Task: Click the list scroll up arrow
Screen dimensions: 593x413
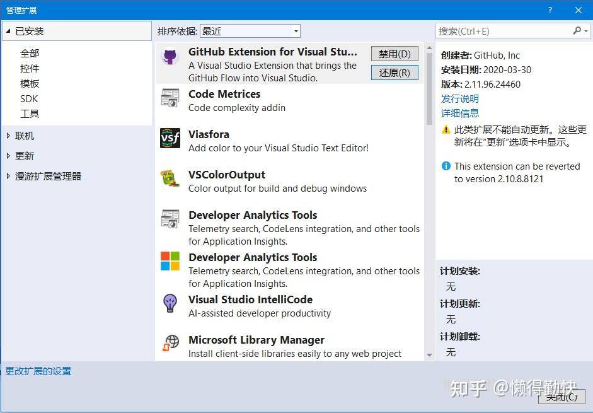Action: point(429,48)
